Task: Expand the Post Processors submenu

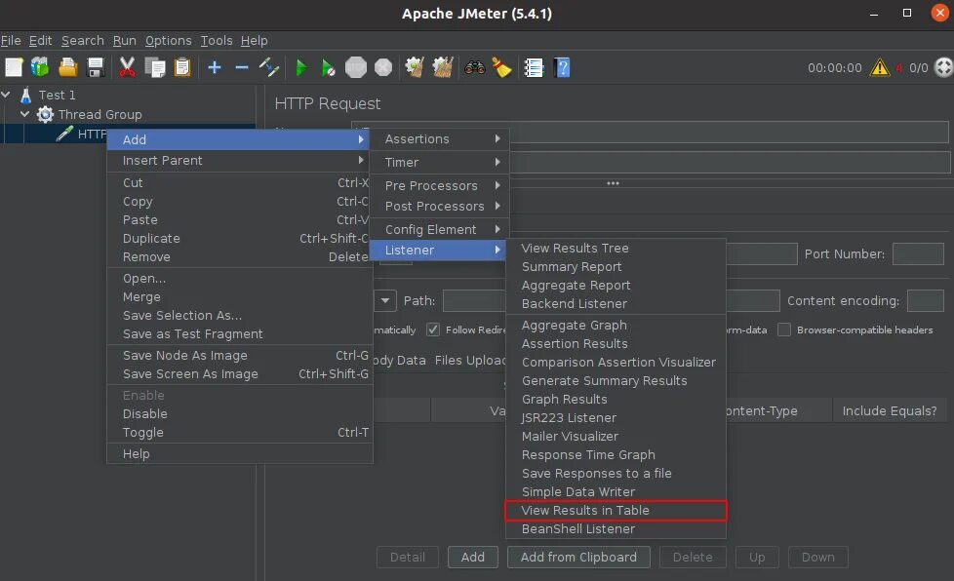Action: coord(439,206)
